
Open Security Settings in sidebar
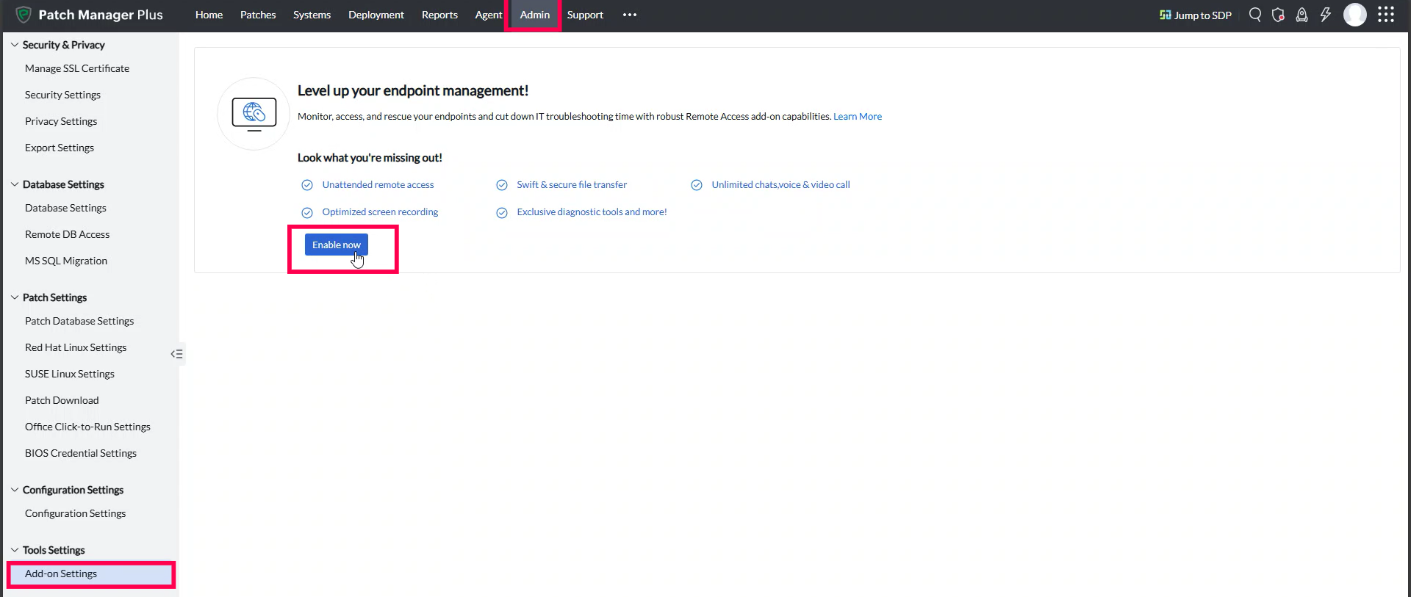[x=62, y=95]
